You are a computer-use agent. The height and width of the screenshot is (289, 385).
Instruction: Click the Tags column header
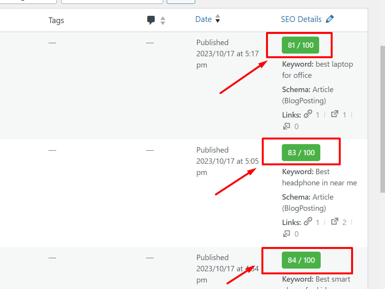click(x=56, y=20)
